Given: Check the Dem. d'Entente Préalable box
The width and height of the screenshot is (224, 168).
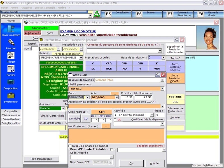Looking at the screenshot, I should point(112,150).
